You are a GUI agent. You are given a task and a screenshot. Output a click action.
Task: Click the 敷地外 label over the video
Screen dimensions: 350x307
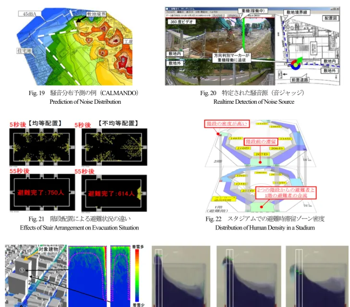pos(175,63)
